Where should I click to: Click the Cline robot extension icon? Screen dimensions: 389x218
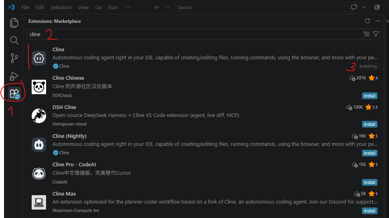click(x=39, y=58)
